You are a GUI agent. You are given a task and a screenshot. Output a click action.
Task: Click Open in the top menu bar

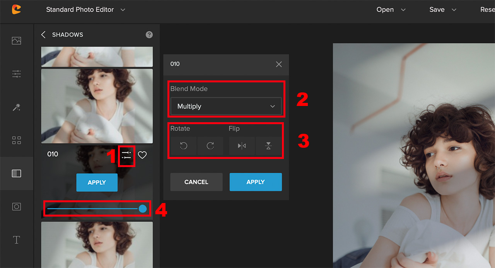(x=385, y=10)
